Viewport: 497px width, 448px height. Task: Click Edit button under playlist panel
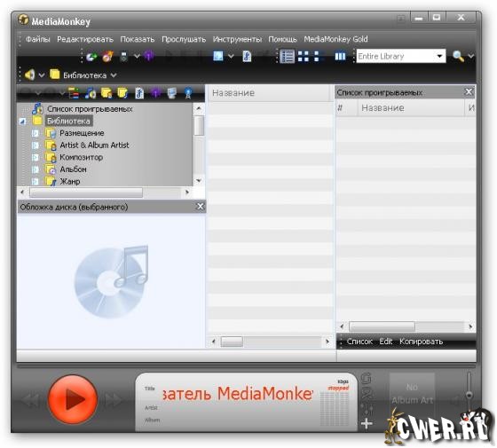pyautogui.click(x=386, y=342)
